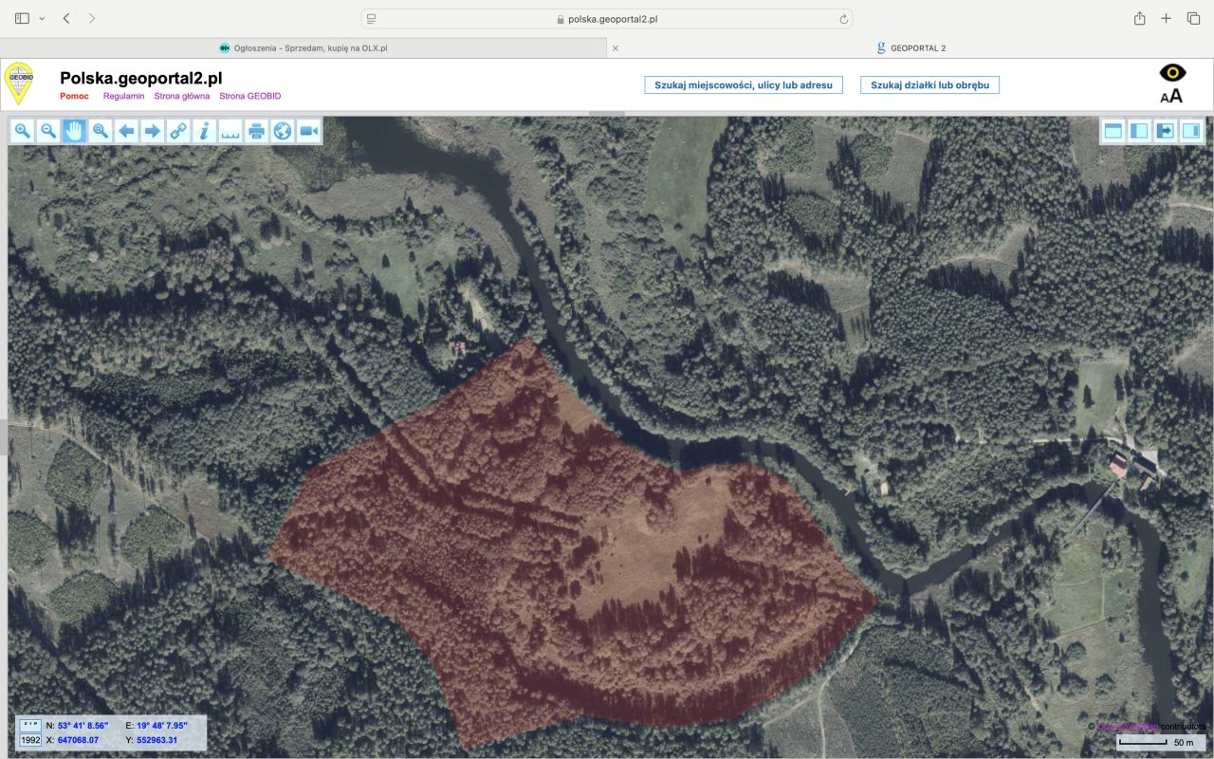Toggle the eye high-contrast accessibility icon
Image resolution: width=1214 pixels, height=759 pixels.
click(x=1173, y=73)
